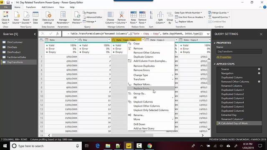Click the Name field DayTransform
The height and width of the screenshot is (150, 267).
click(239, 51)
